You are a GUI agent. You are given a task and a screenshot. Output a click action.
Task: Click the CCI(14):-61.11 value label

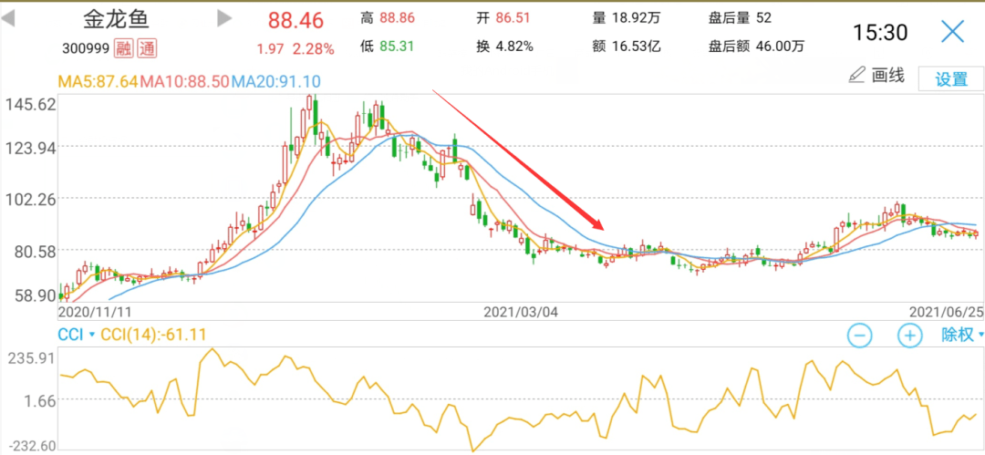153,335
